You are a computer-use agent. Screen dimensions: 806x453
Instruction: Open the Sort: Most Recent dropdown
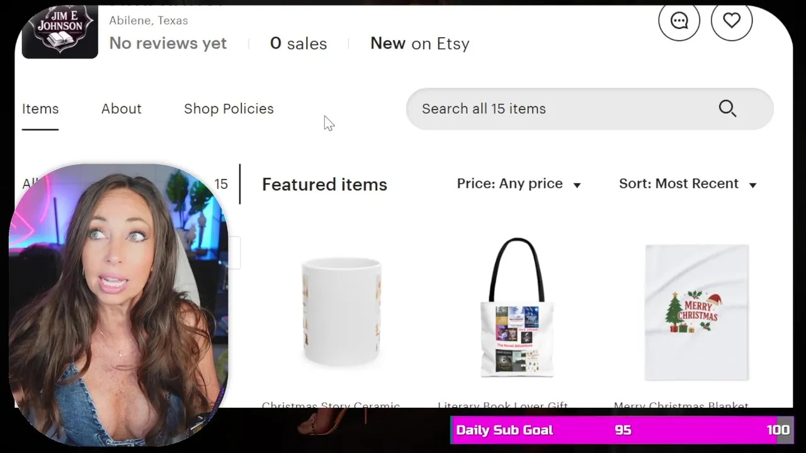coord(688,184)
